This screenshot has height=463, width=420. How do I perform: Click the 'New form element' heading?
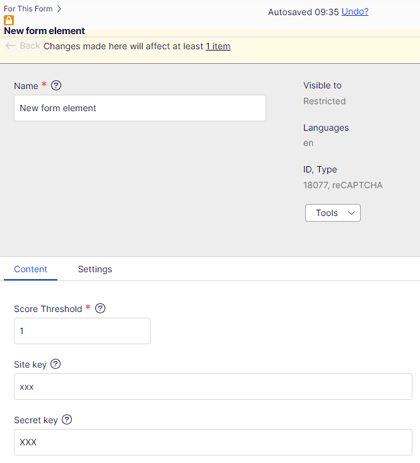click(x=45, y=31)
